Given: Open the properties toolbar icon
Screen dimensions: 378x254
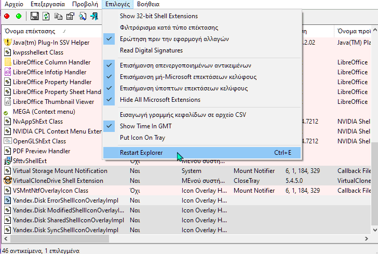Looking at the screenshot, I should (x=70, y=16).
